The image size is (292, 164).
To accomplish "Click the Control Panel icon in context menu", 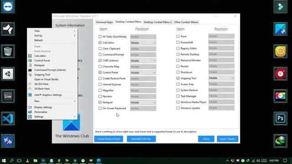I will tap(30, 61).
